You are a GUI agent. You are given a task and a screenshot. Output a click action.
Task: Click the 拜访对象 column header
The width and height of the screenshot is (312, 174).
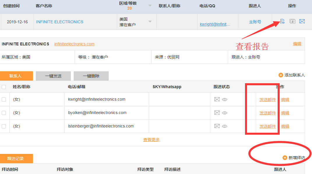[65, 169]
